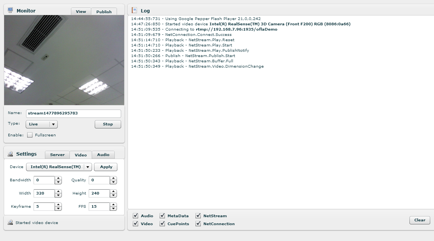Image resolution: width=434 pixels, height=241 pixels.
Task: Open the Type Live dropdown
Action: (x=42, y=124)
